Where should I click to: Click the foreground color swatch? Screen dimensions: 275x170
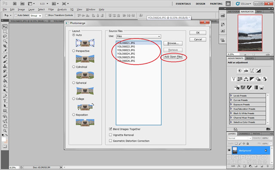(x=4, y=139)
